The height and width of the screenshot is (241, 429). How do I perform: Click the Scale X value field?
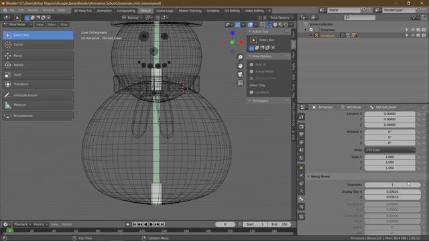[389, 157]
